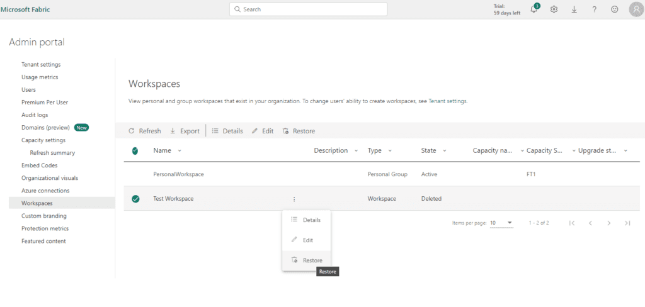Click the Active state cell
This screenshot has width=645, height=307.
tap(429, 174)
